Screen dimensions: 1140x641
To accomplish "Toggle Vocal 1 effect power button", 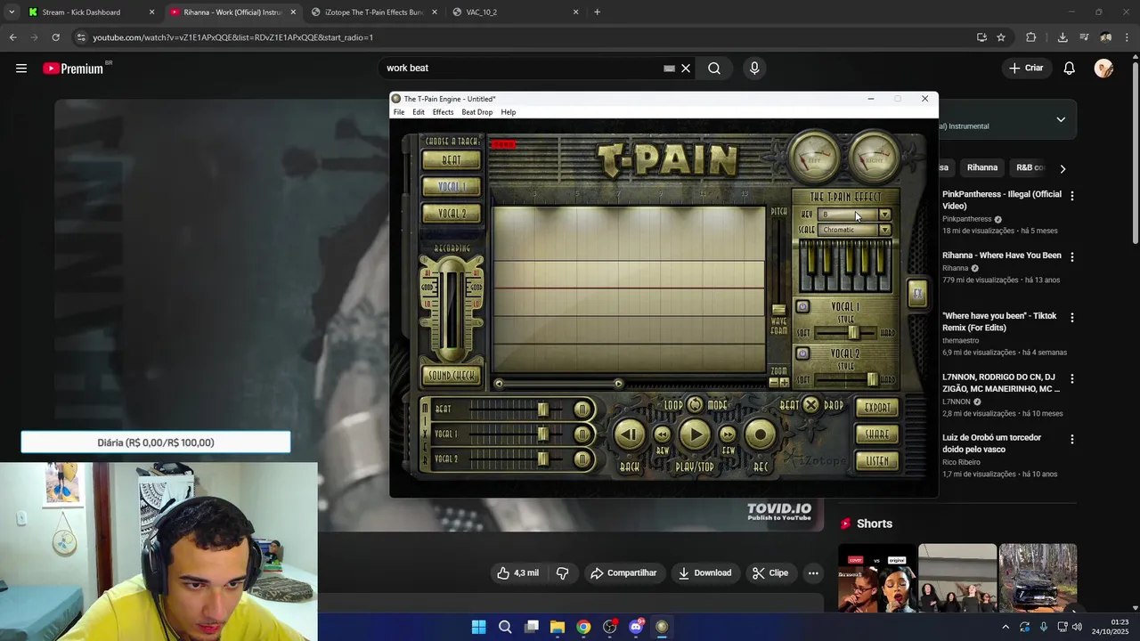I will point(802,307).
